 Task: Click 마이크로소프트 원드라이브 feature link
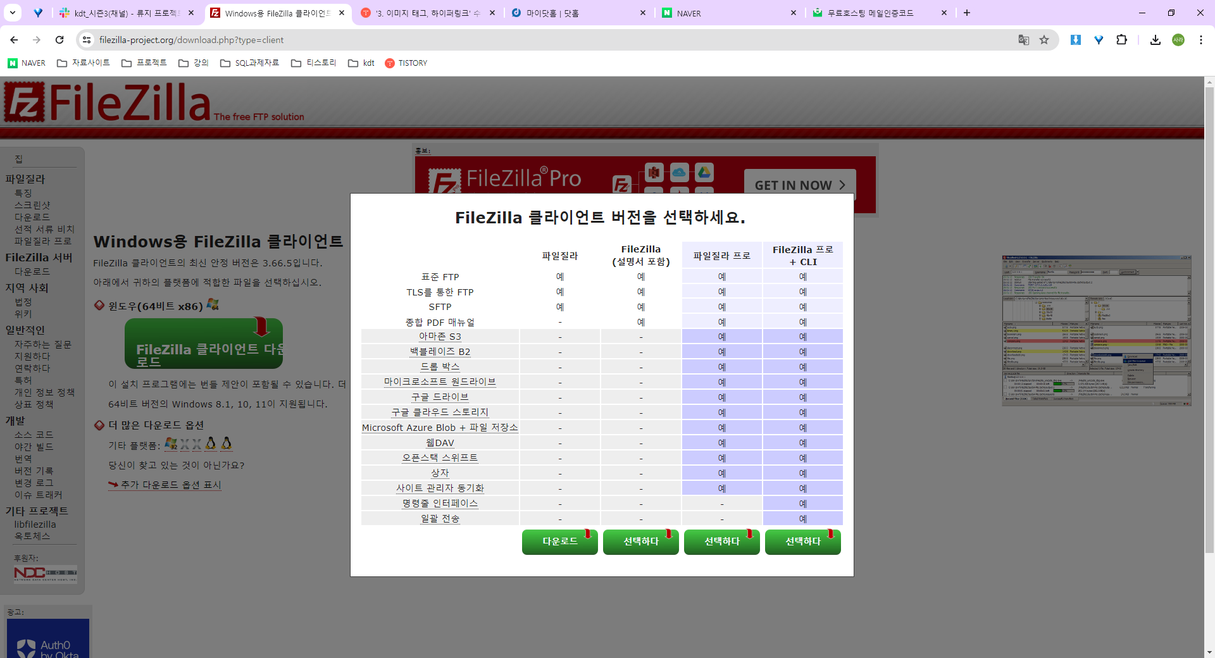pos(440,382)
